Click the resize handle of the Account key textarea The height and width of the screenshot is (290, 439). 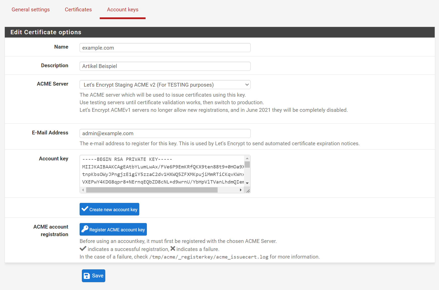tap(248, 191)
